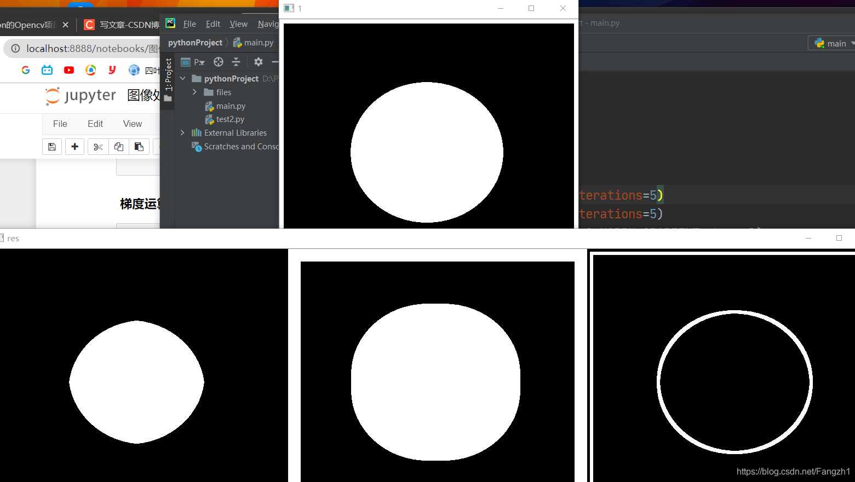Click the localhost:8888 address bar
Screen dimensions: 855x482
[x=82, y=49]
